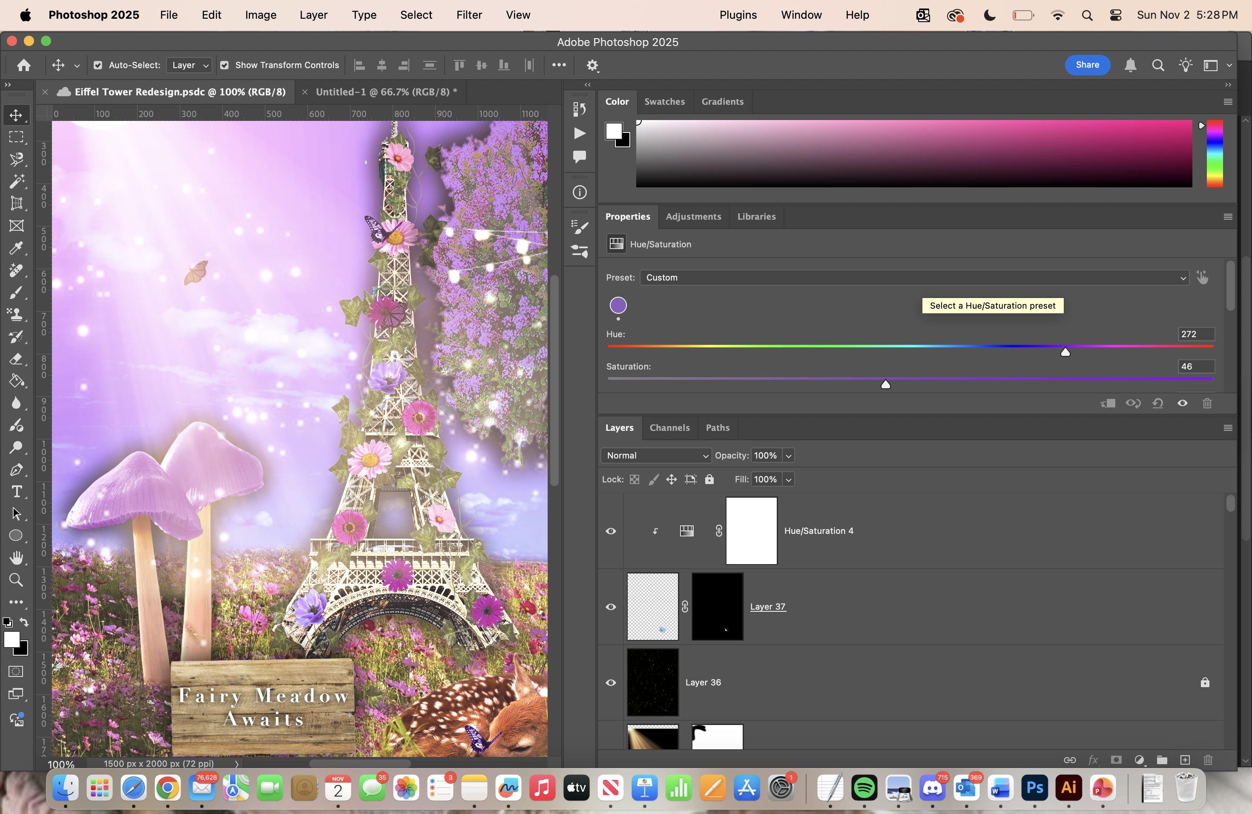Viewport: 1252px width, 814px height.
Task: Toggle the Auto-Select checkbox
Action: (x=98, y=65)
